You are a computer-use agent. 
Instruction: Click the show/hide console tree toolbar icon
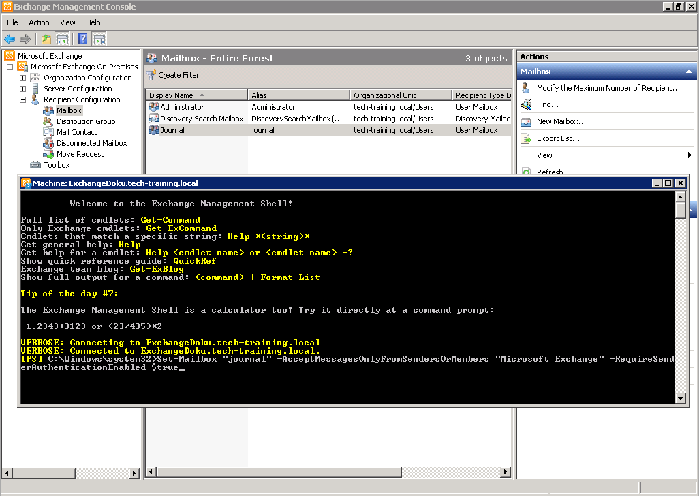click(x=62, y=39)
